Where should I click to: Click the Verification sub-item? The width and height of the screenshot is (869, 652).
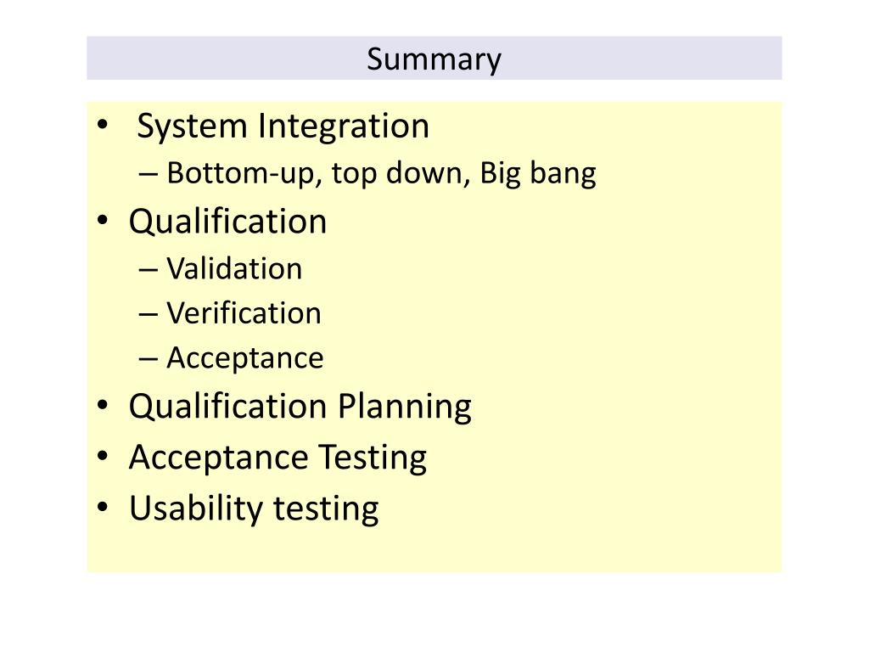[244, 313]
